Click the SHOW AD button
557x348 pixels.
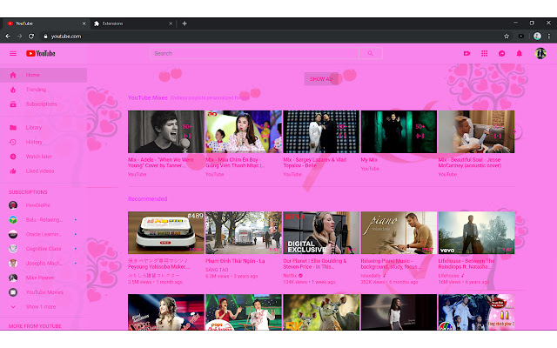tap(321, 78)
